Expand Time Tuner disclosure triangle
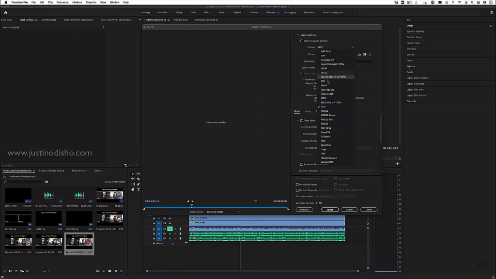The image size is (496, 279). (298, 121)
